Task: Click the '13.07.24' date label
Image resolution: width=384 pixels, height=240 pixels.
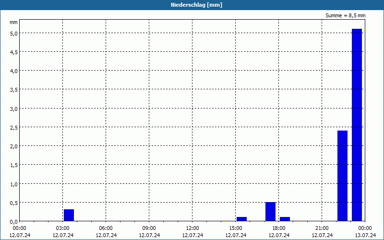Action: [x=365, y=235]
